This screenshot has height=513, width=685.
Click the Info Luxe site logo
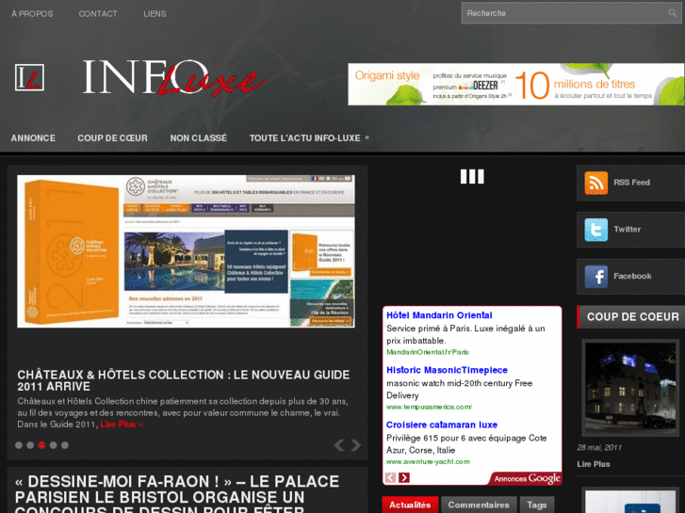tap(173, 77)
